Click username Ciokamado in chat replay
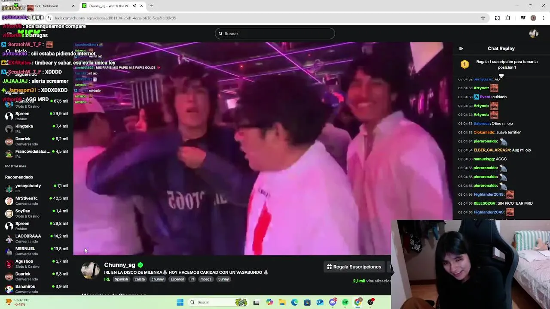Screen dimensions: 550x309 coord(484,133)
